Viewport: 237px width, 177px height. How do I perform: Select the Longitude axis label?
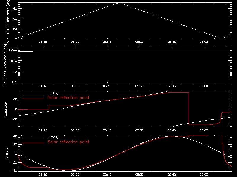[5, 109]
